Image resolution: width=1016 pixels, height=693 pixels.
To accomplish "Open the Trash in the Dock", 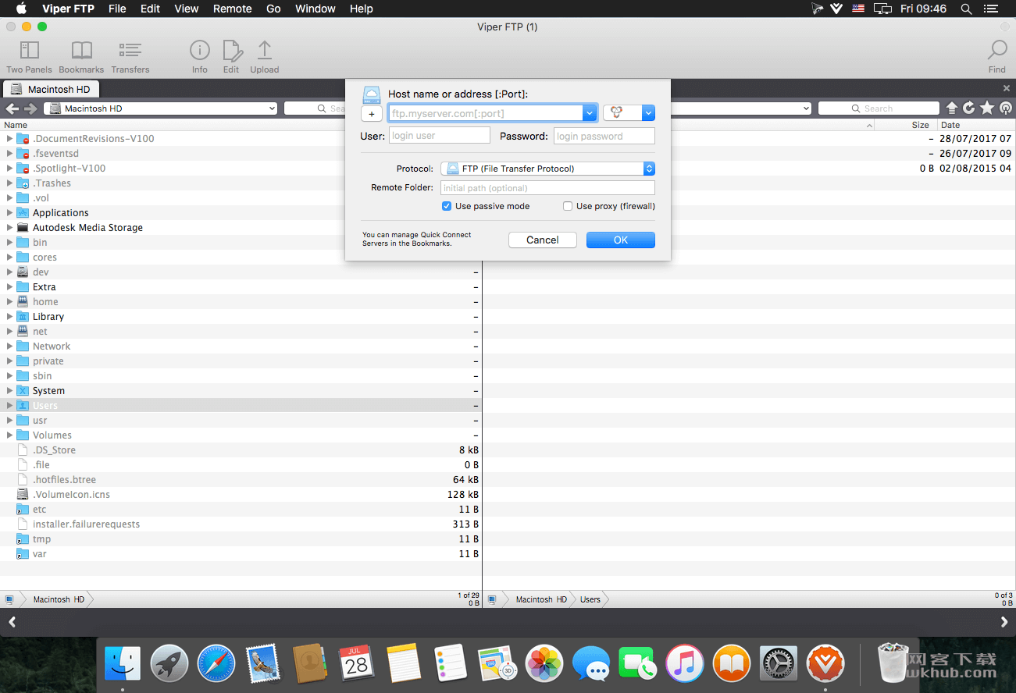I will (894, 664).
